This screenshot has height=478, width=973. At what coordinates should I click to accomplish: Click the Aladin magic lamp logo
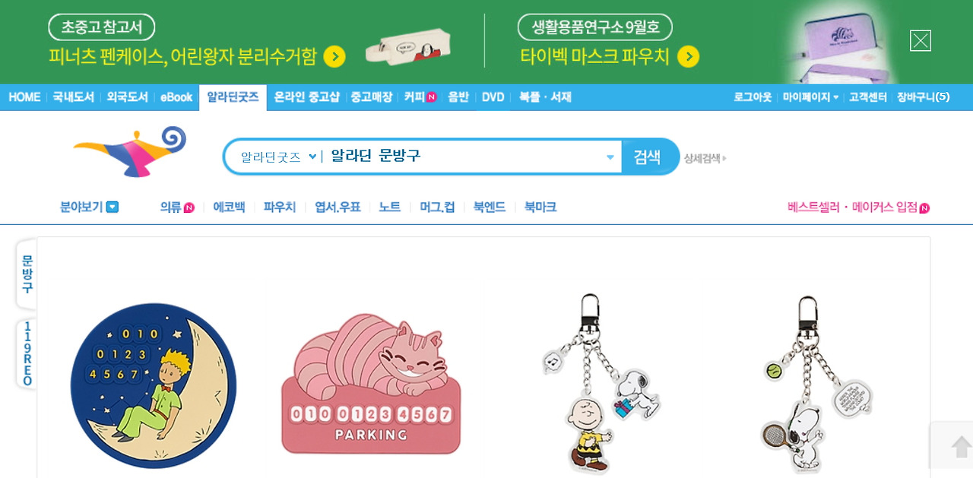point(129,151)
